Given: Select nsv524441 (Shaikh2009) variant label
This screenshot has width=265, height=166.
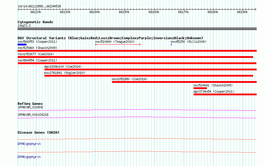Looking at the screenshot, I should click(213, 85).
